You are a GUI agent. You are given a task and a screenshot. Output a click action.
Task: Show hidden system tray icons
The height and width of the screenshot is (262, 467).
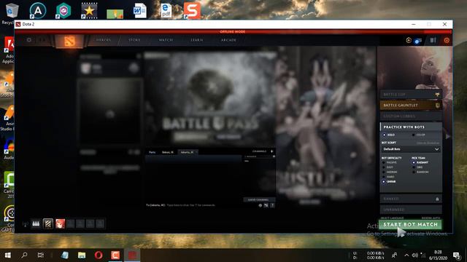(406, 255)
